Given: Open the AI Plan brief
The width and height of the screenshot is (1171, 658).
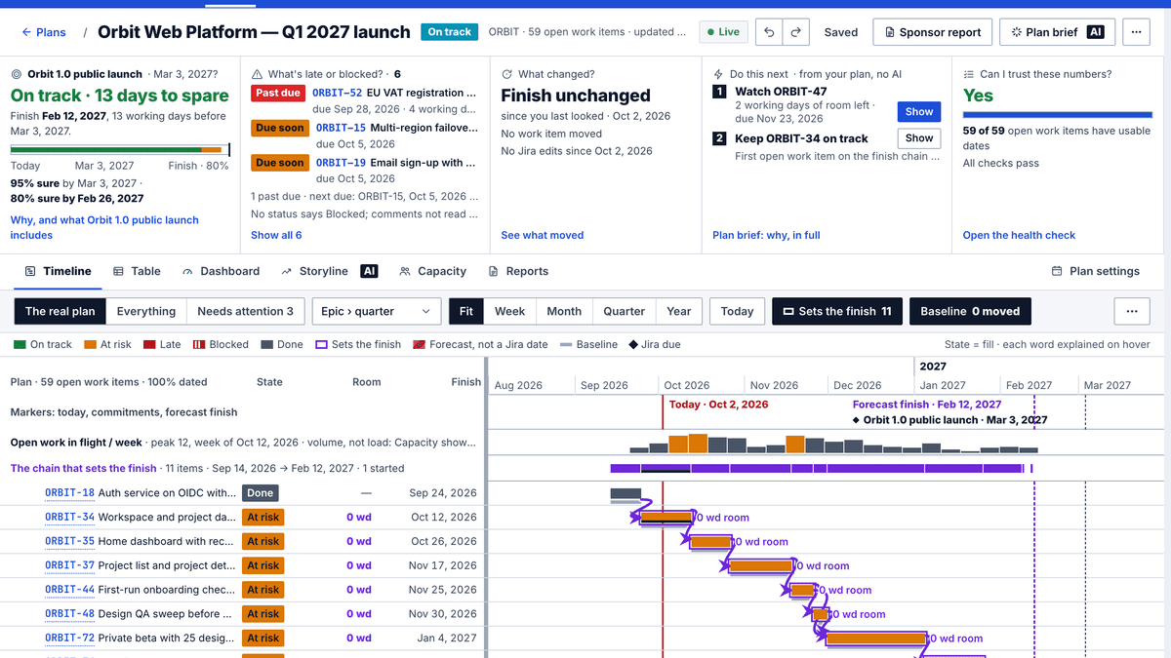Looking at the screenshot, I should 1056,32.
